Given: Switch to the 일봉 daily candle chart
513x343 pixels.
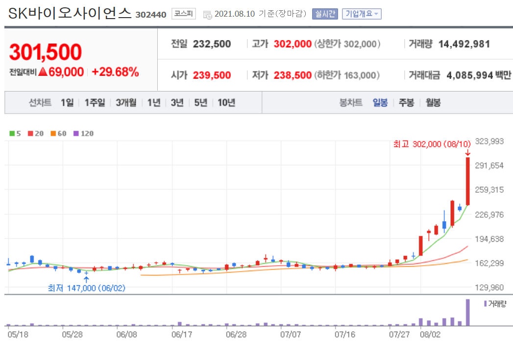Looking at the screenshot, I should click(x=380, y=103).
